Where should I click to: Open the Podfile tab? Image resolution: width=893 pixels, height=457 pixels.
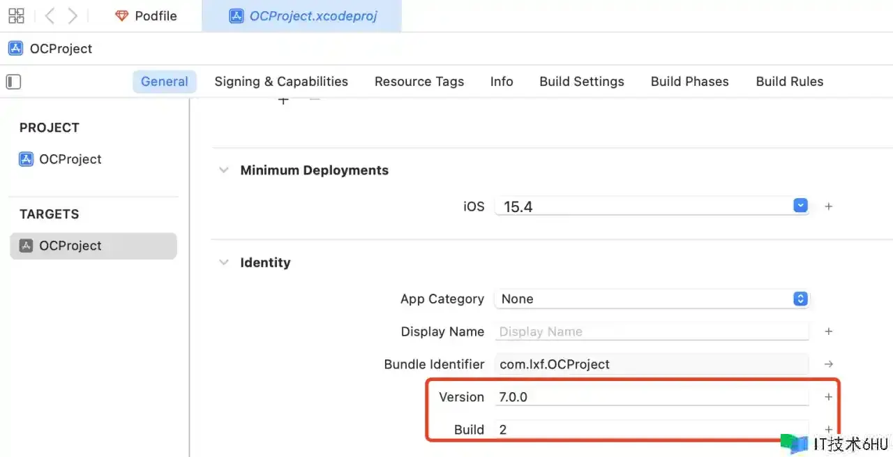coord(146,16)
